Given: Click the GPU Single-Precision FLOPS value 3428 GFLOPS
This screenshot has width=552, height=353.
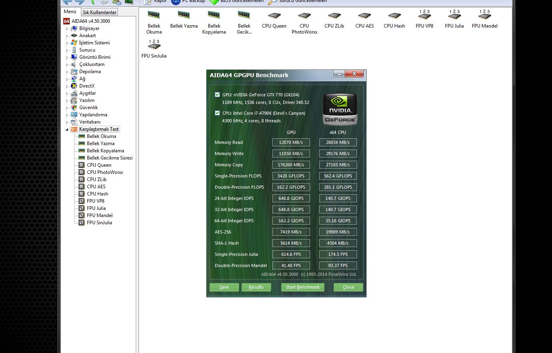Looking at the screenshot, I should [x=291, y=176].
